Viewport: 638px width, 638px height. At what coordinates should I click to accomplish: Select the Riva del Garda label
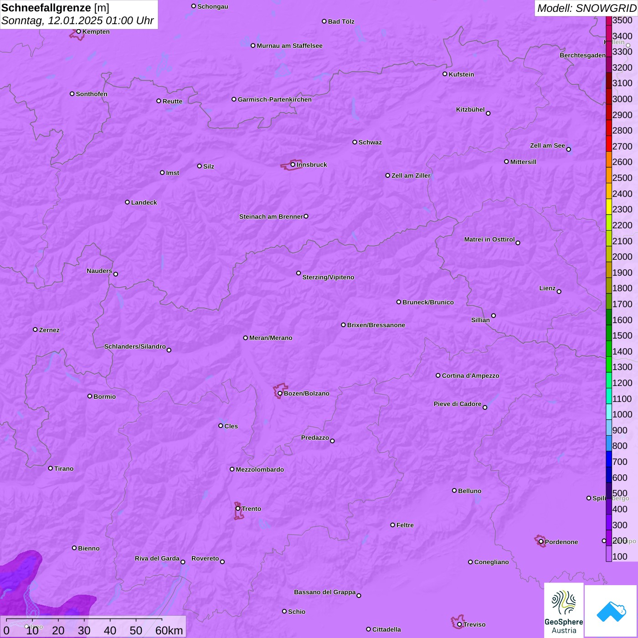(157, 558)
